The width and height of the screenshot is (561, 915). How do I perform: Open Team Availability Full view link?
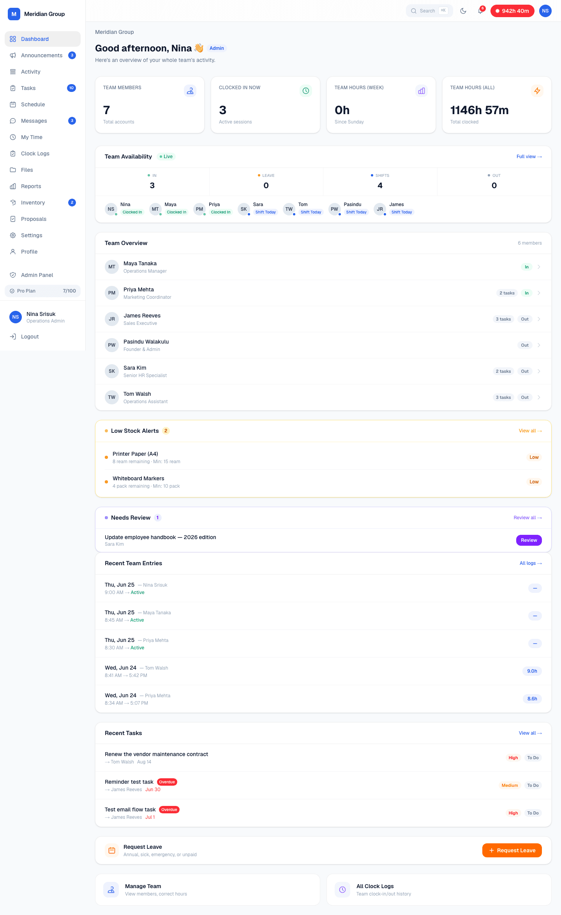(529, 157)
